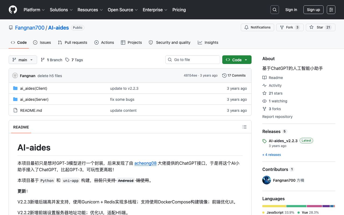Open the main branch selector dropdown

tap(23, 60)
